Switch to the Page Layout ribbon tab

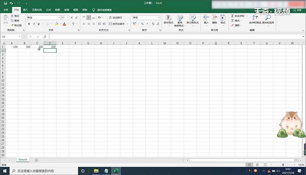coord(37,10)
